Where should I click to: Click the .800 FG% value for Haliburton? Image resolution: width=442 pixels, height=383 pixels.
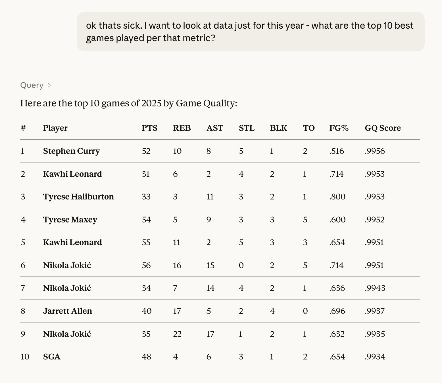pos(337,197)
